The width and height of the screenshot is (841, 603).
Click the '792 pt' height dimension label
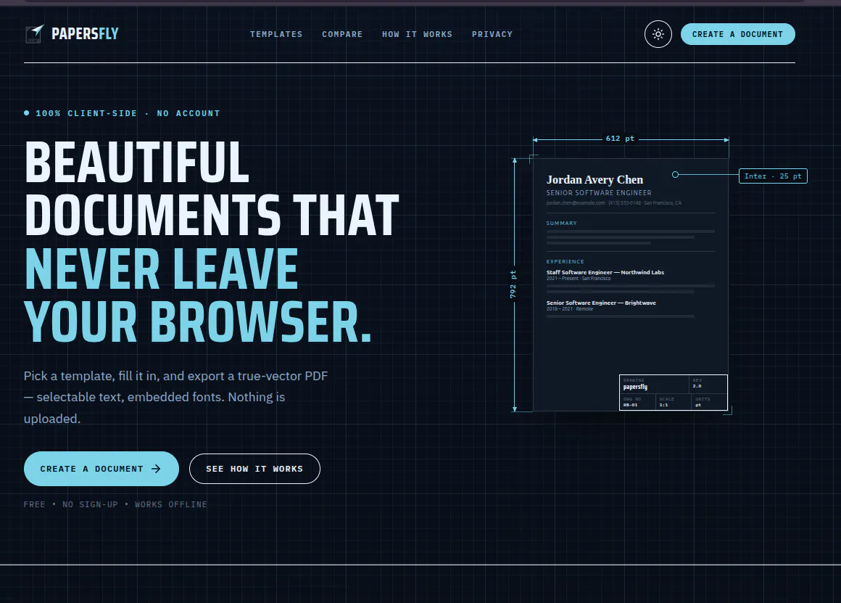click(513, 284)
